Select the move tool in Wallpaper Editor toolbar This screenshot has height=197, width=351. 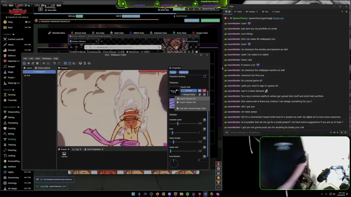coord(29,63)
